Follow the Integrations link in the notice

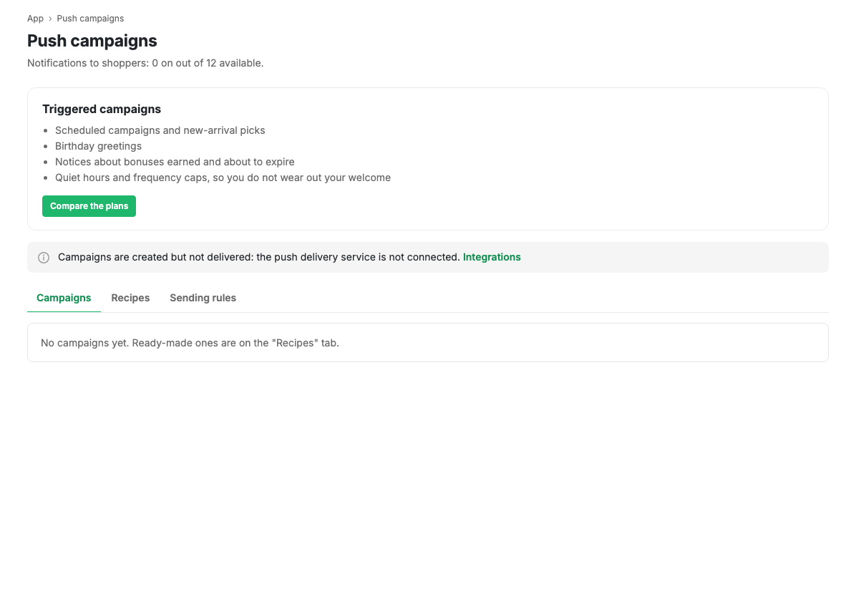(492, 257)
